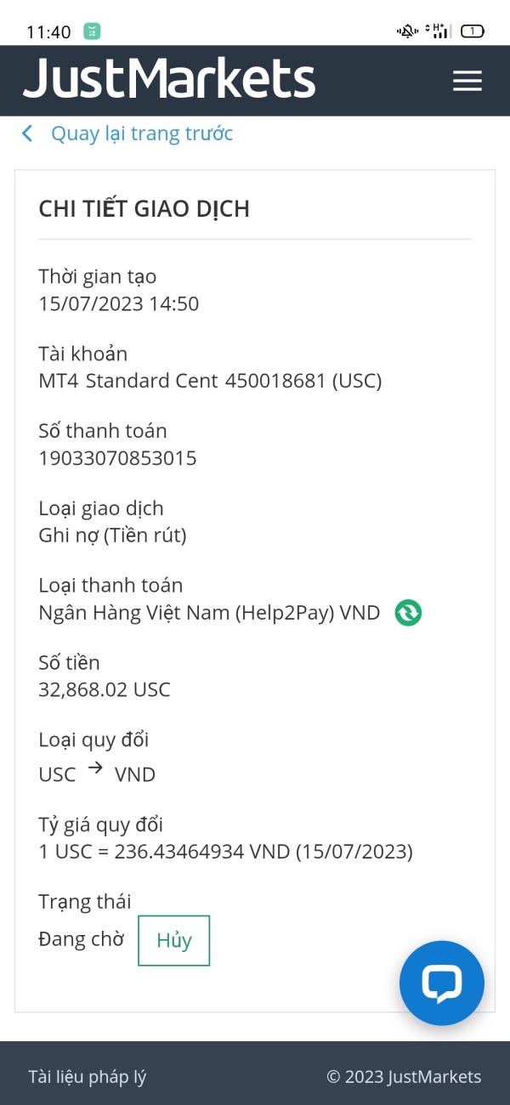
Task: Tap the green notification app icon
Action: pyautogui.click(x=92, y=31)
